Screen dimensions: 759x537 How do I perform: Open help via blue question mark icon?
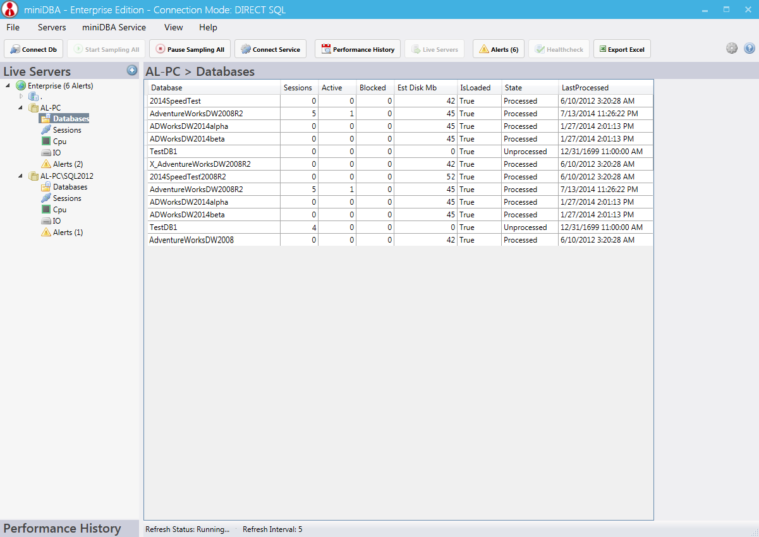pos(750,49)
